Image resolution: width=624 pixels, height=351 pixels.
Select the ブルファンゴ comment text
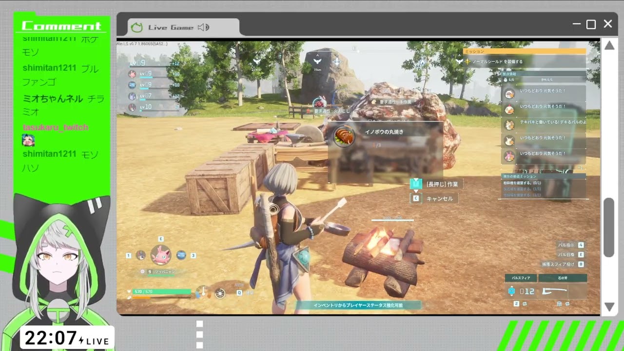pos(61,75)
